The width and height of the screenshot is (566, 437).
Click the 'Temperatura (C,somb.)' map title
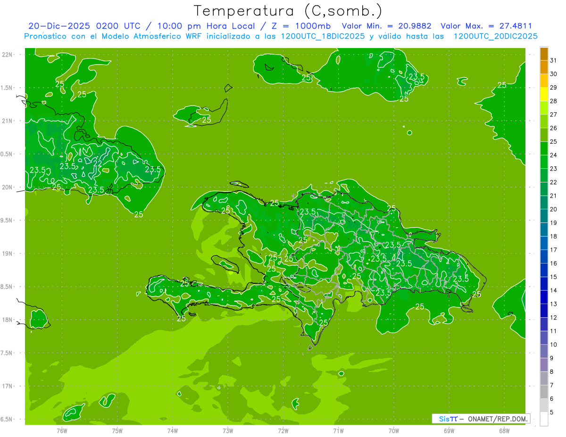coord(288,11)
